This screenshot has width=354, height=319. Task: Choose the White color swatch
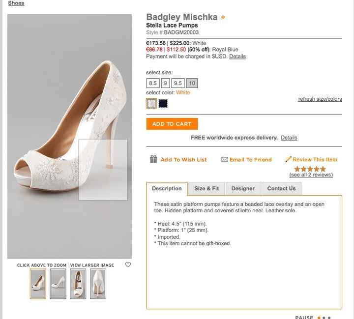(x=151, y=104)
